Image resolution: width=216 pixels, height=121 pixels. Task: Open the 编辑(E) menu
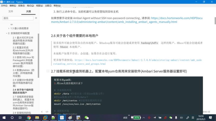(13, 6)
